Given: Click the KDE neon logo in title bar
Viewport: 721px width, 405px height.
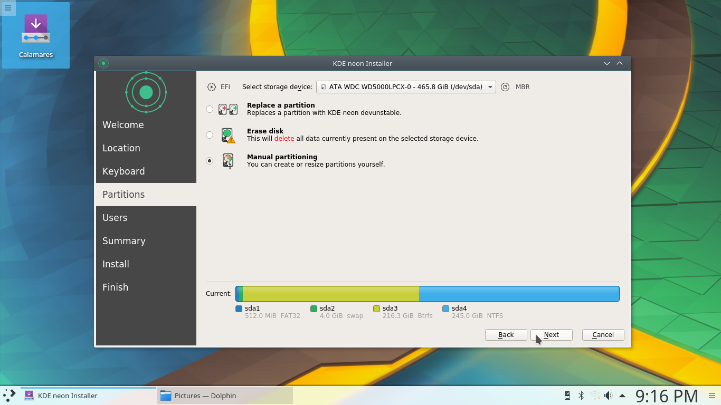Looking at the screenshot, I should pos(103,63).
